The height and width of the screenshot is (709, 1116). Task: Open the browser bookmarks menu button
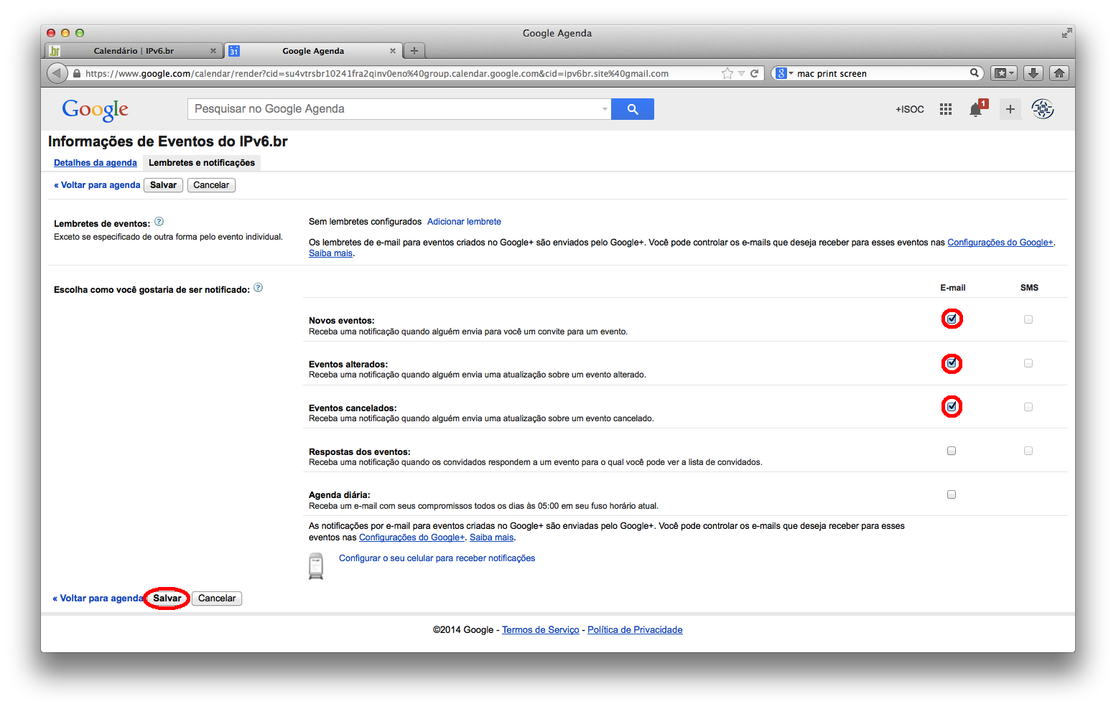tap(1004, 73)
